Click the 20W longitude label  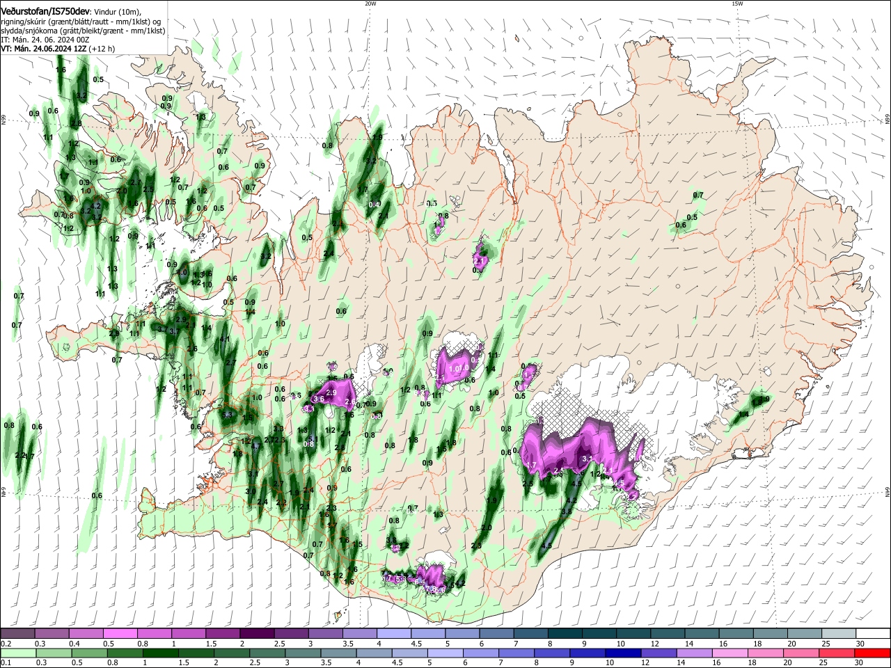coord(370,3)
